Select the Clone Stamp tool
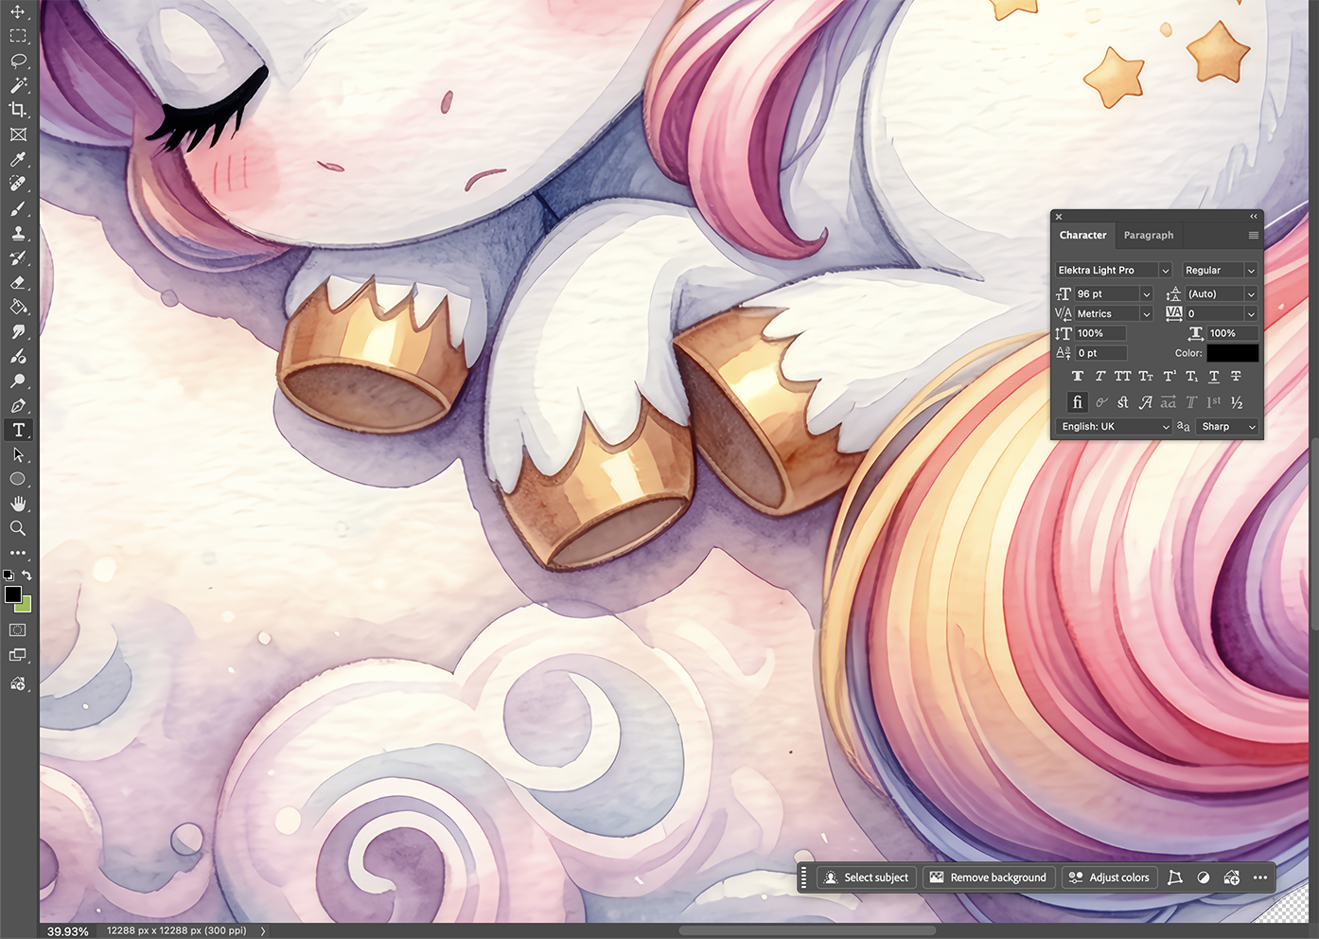 click(x=18, y=233)
